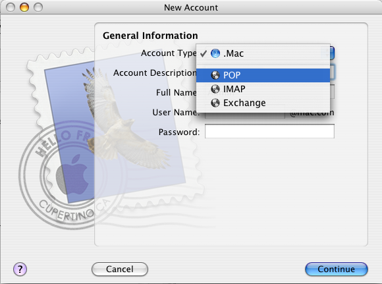Open help with the purple question mark
This screenshot has width=382, height=284.
click(20, 269)
